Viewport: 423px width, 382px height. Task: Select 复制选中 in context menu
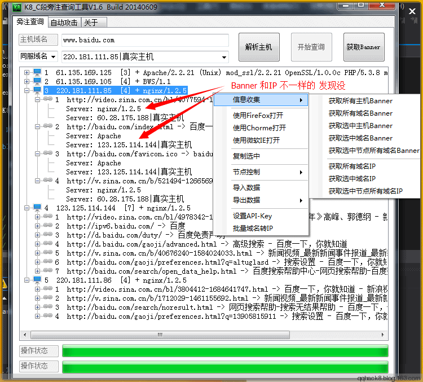(246, 156)
